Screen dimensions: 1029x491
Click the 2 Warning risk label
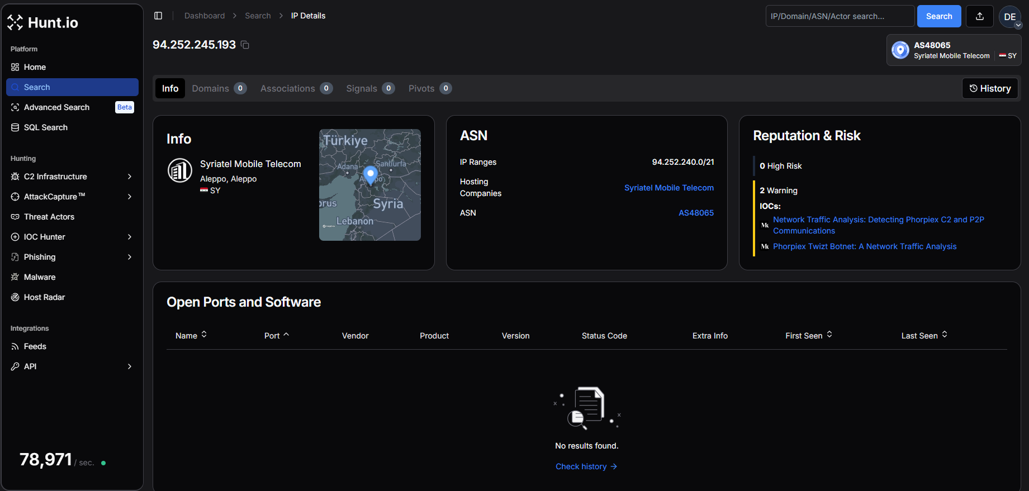coord(779,190)
